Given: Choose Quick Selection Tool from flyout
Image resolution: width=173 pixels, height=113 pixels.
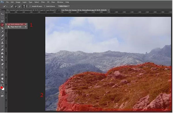Looking at the screenshot, I should (16, 24).
